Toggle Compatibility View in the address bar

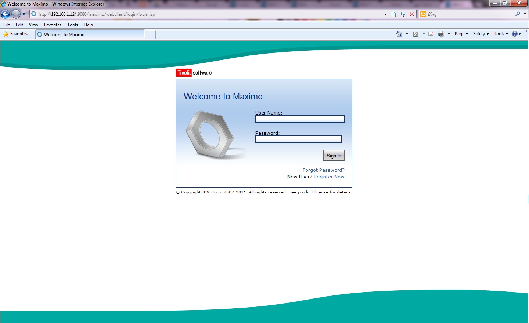coord(393,14)
